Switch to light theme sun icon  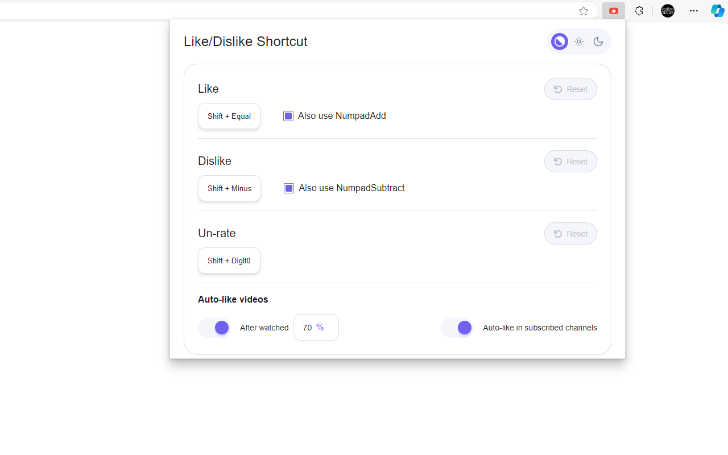(579, 42)
